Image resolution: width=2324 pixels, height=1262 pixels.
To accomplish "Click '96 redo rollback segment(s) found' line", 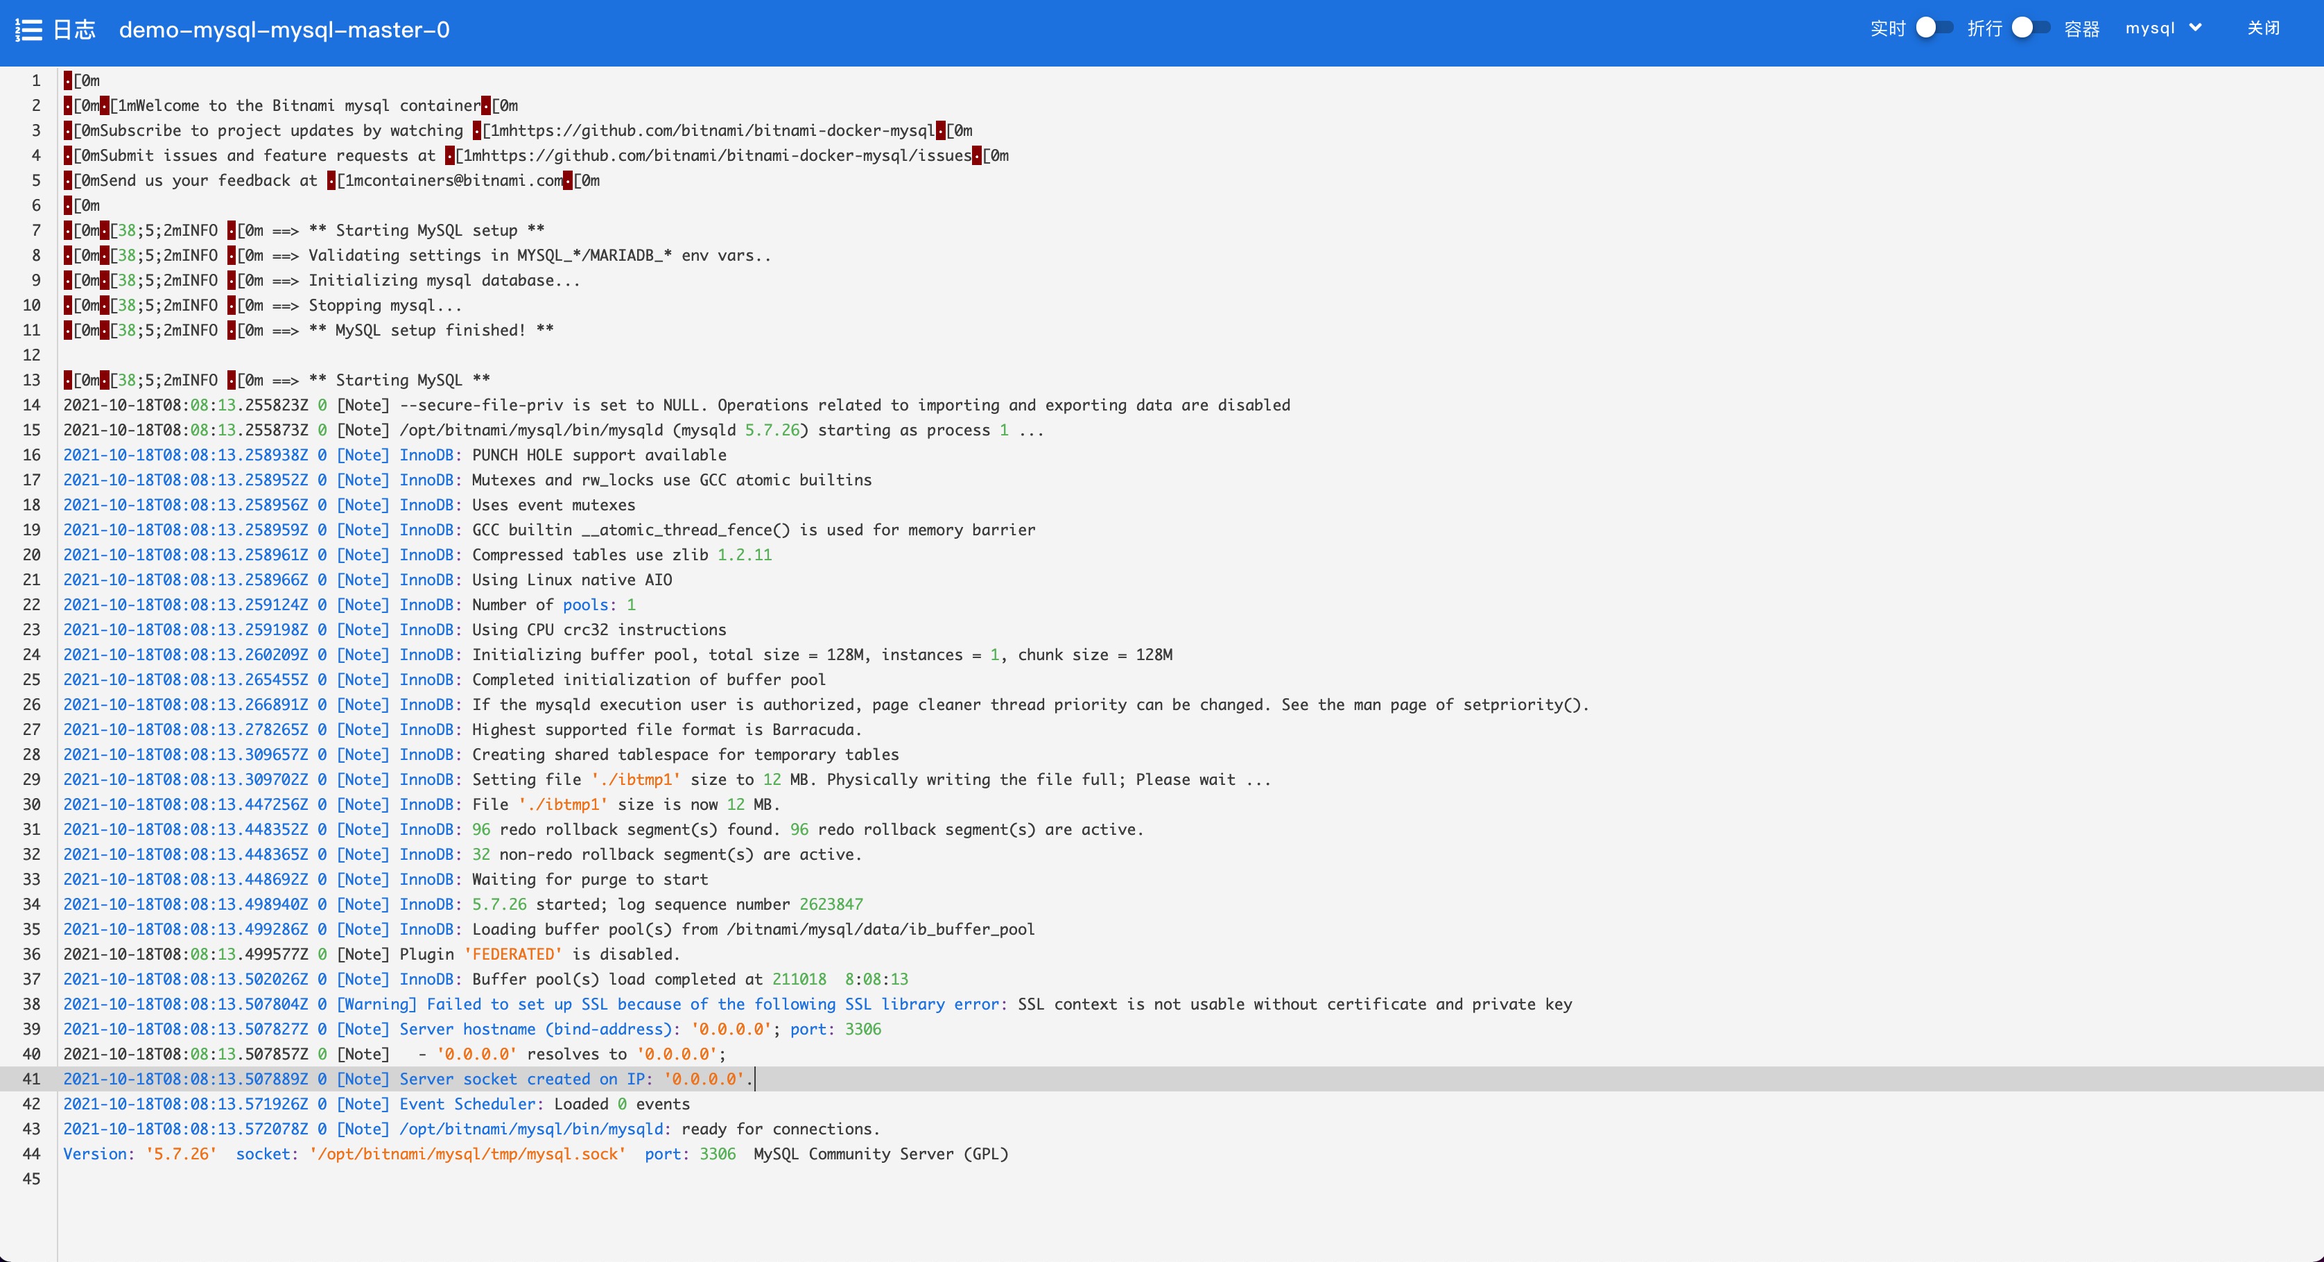I will point(604,829).
